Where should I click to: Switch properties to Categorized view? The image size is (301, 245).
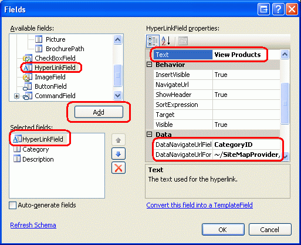(x=153, y=41)
